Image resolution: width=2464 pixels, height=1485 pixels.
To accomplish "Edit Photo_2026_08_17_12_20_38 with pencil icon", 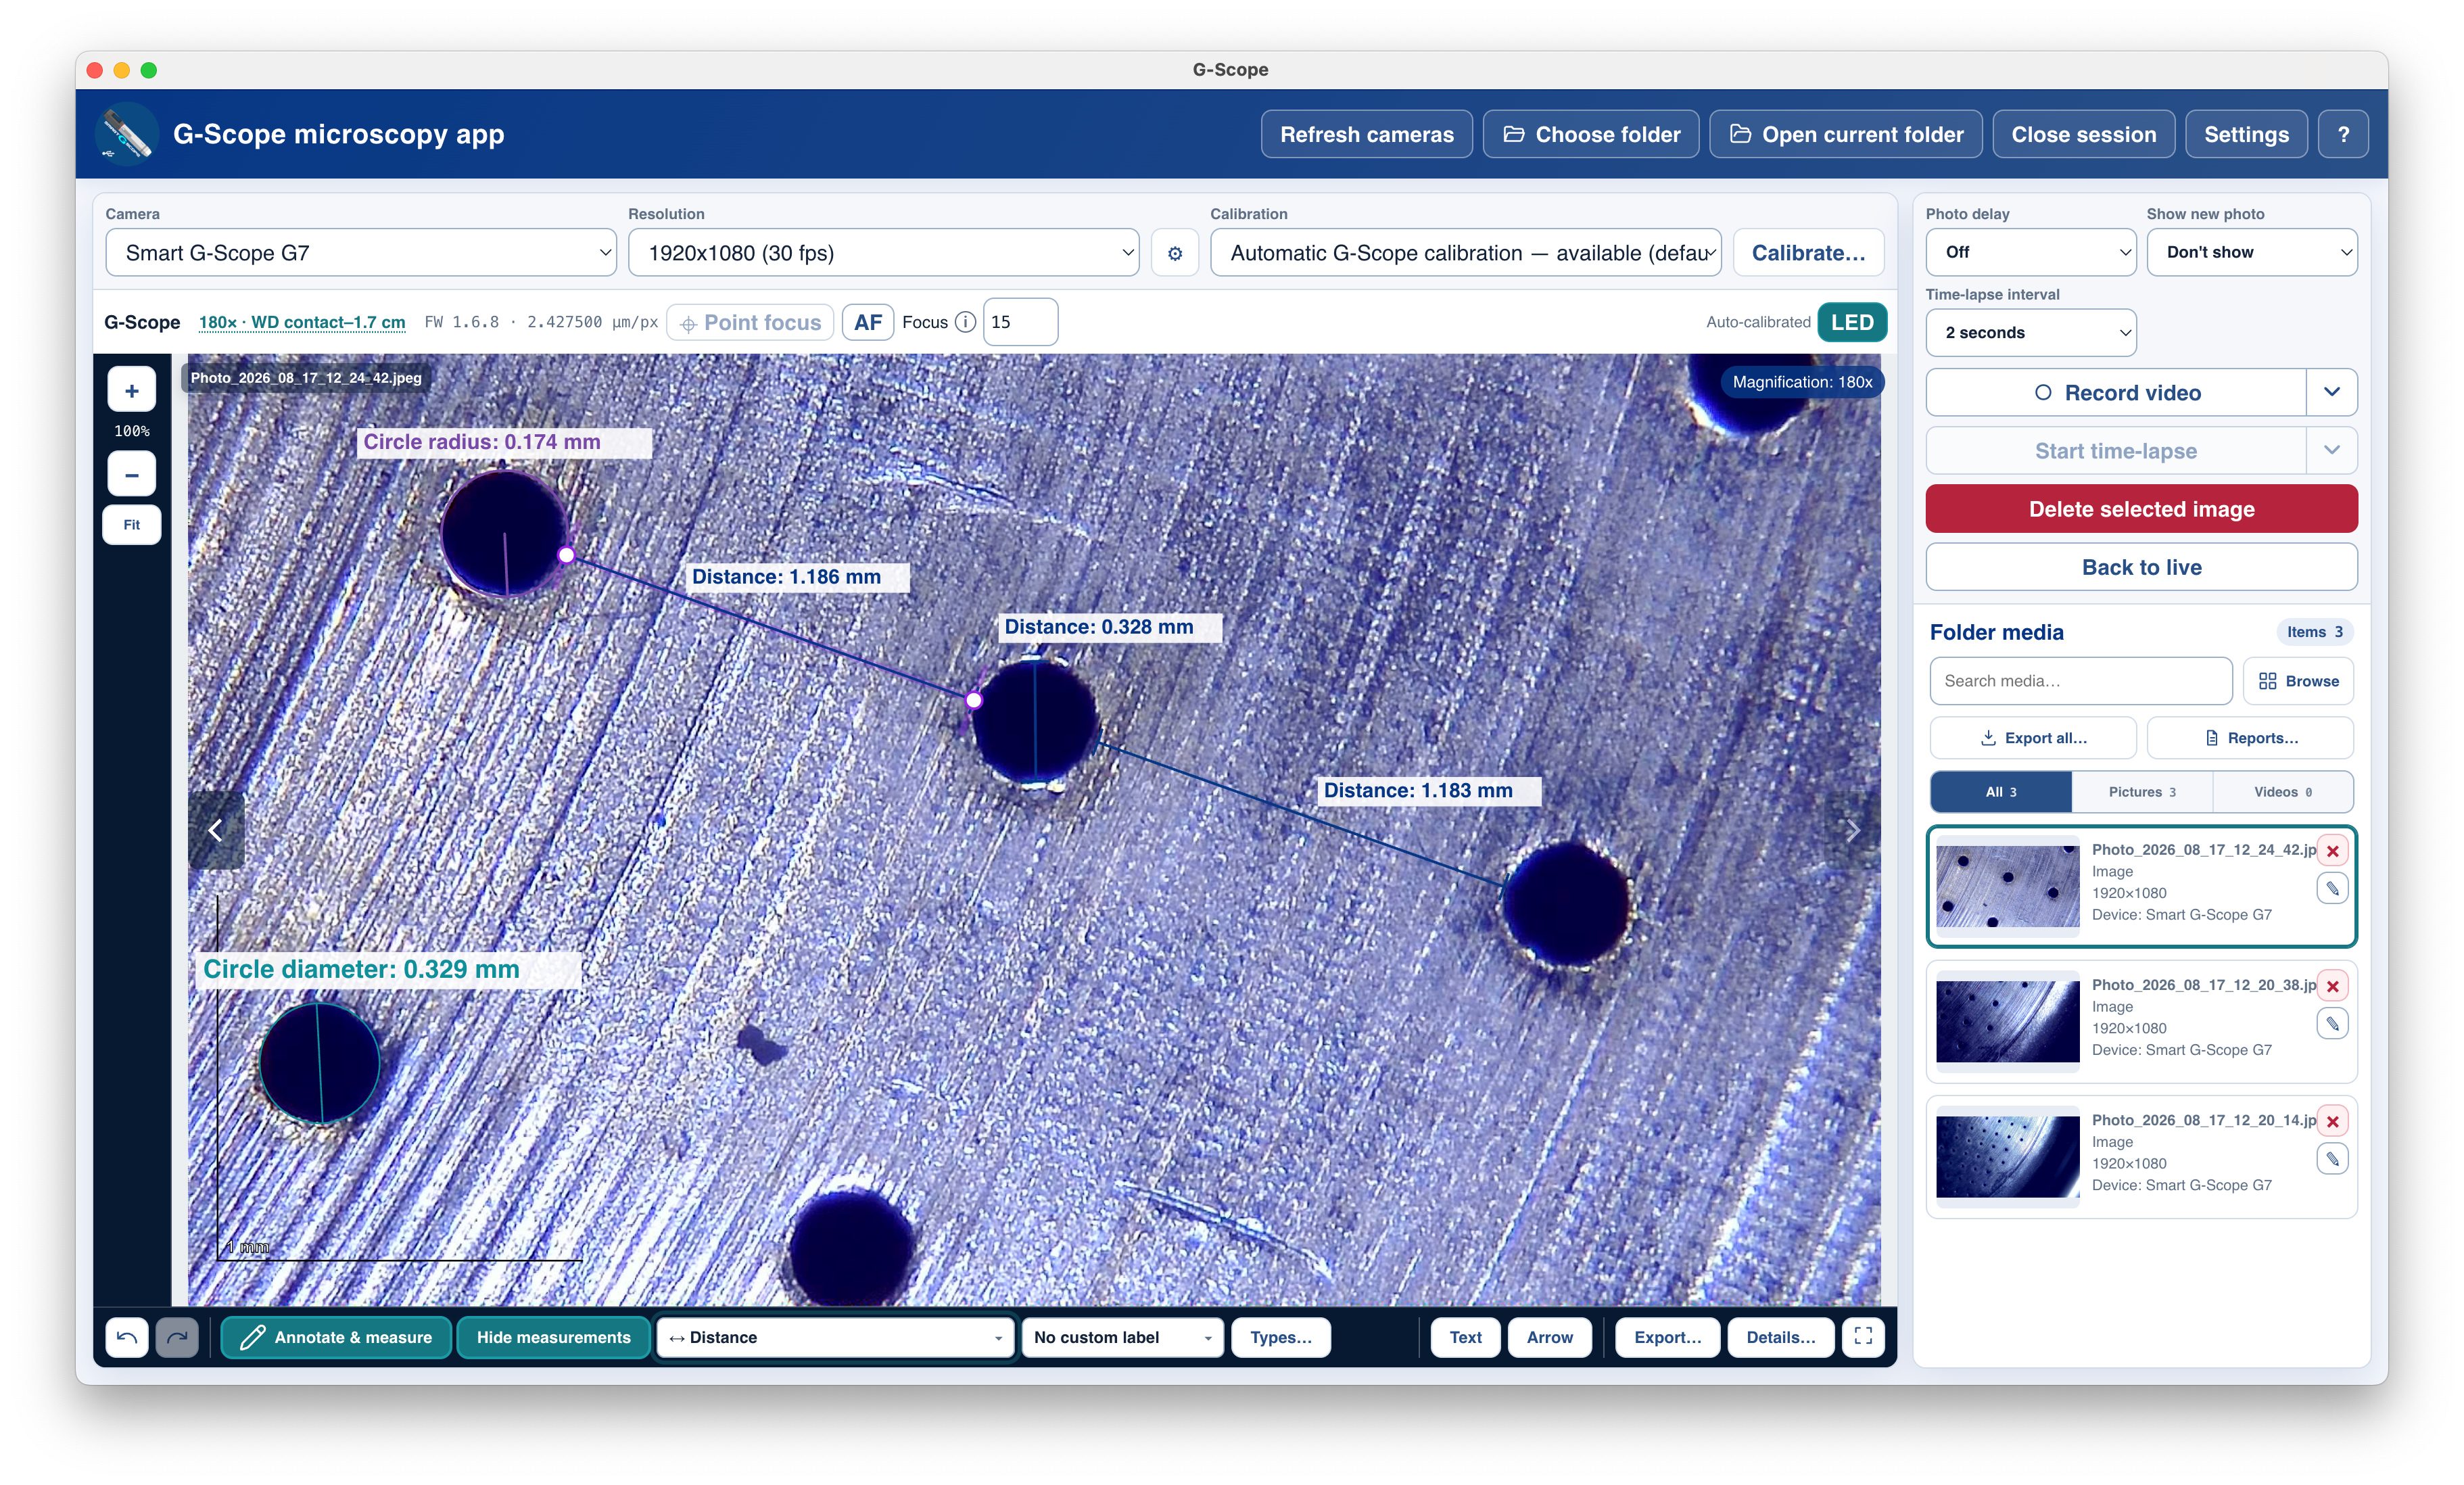I will pyautogui.click(x=2333, y=1023).
